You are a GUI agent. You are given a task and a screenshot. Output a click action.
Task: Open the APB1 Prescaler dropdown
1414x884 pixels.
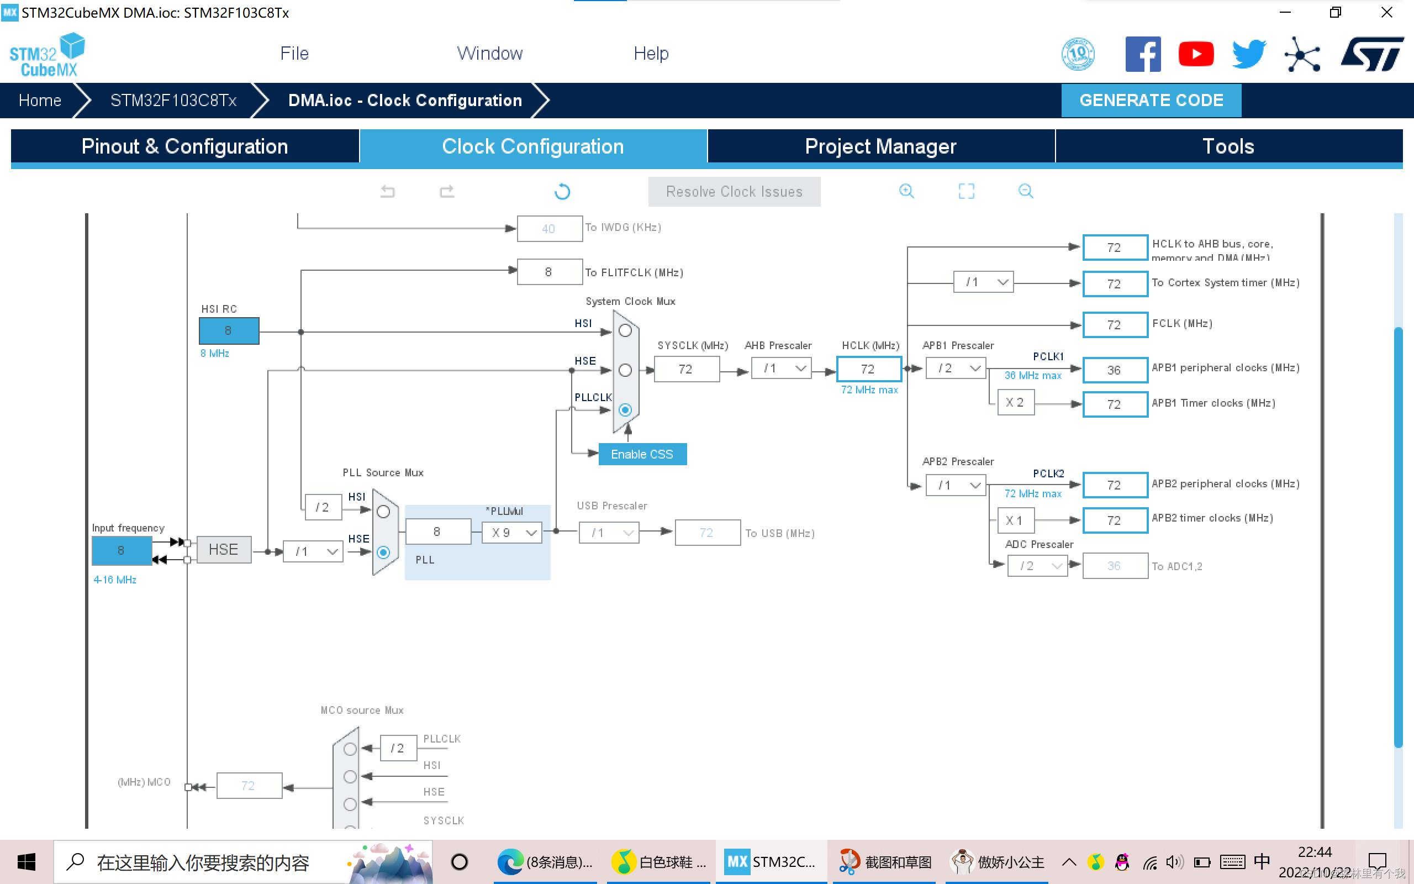[956, 369]
